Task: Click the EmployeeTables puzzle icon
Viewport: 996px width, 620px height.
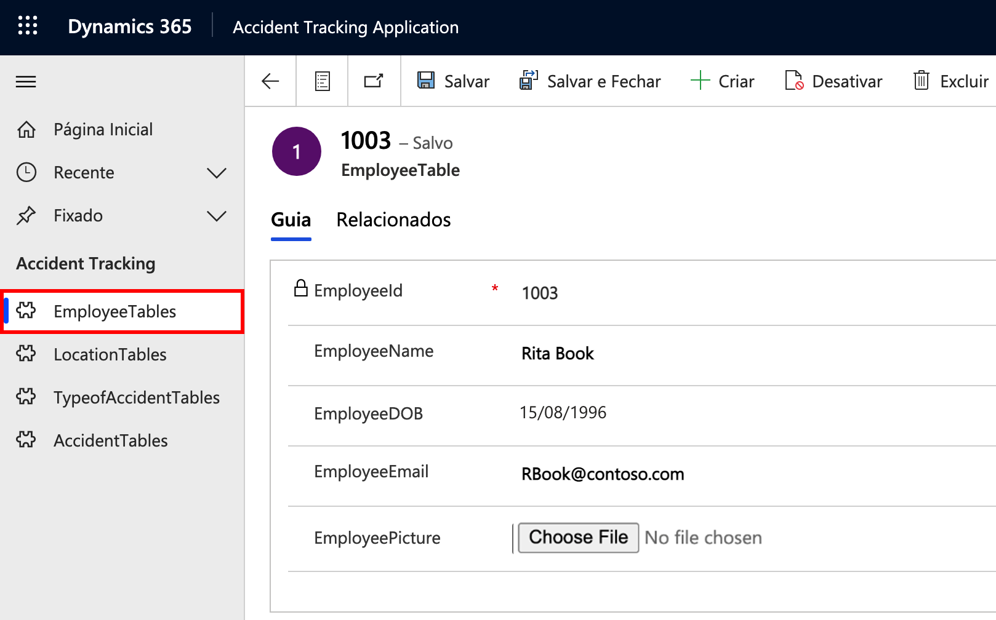Action: click(26, 311)
